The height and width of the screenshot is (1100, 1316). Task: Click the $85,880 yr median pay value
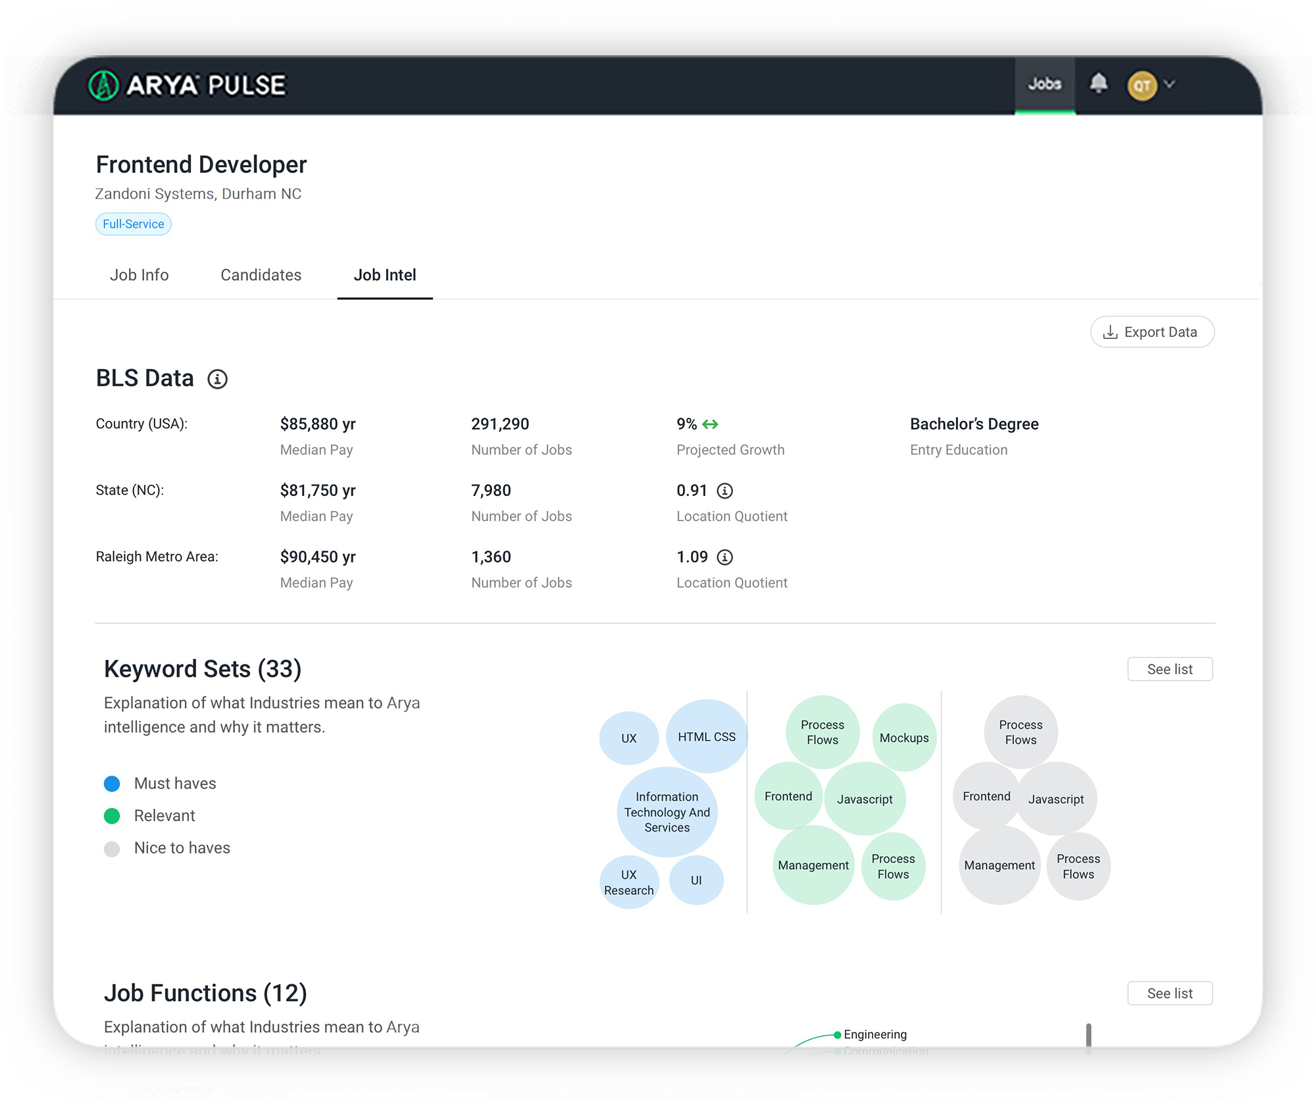coord(318,424)
